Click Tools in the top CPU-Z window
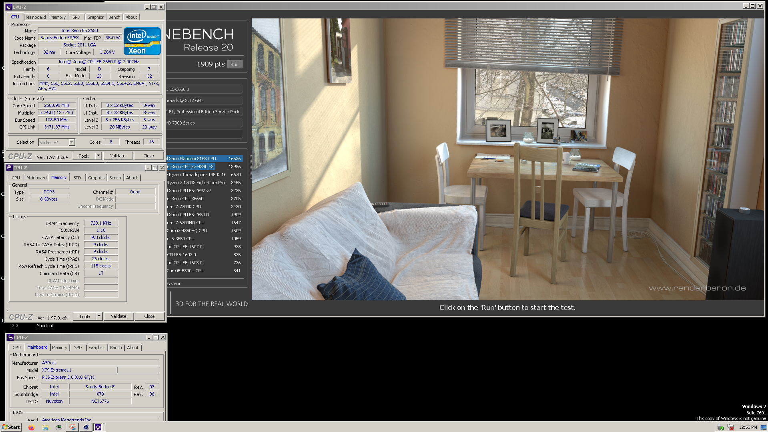 (84, 156)
